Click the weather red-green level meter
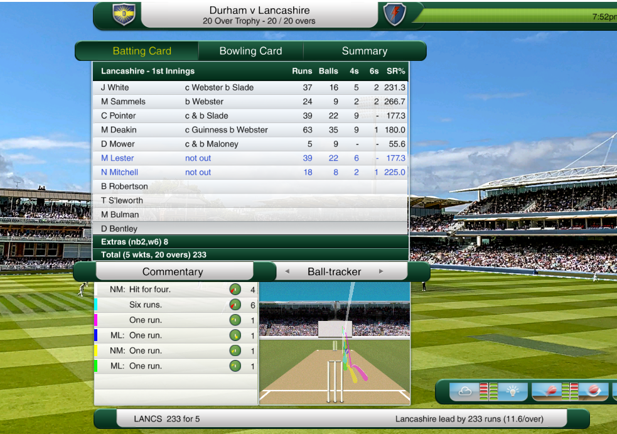This screenshot has width=617, height=434. tap(483, 391)
